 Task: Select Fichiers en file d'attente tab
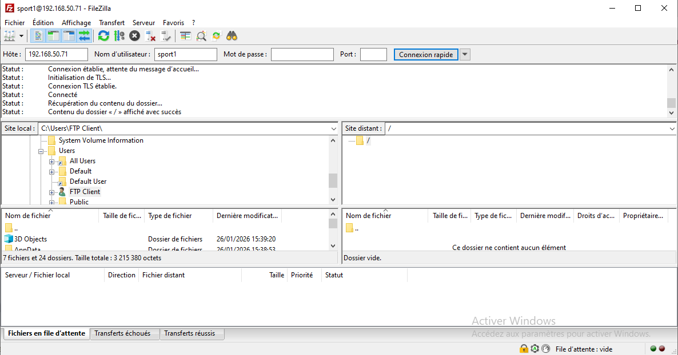point(47,333)
